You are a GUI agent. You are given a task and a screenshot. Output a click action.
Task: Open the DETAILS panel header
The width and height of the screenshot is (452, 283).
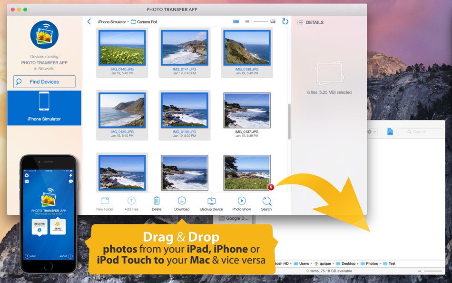point(314,22)
